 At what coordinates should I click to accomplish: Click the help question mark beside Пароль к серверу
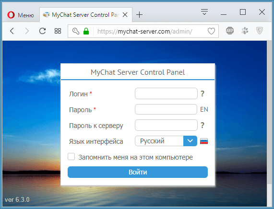[x=203, y=125]
